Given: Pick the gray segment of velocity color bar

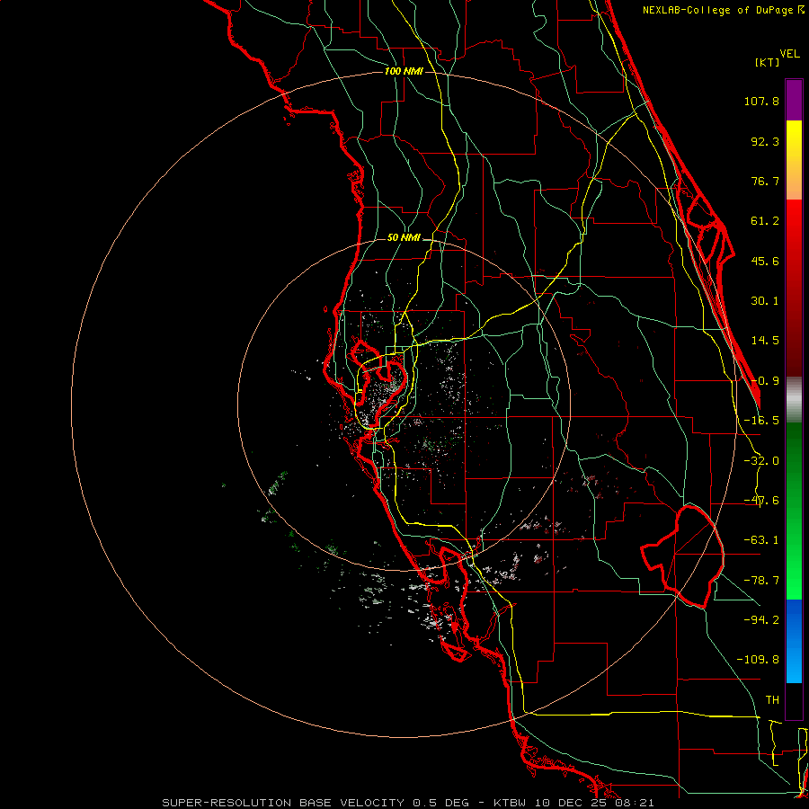Looking at the screenshot, I should 794,400.
